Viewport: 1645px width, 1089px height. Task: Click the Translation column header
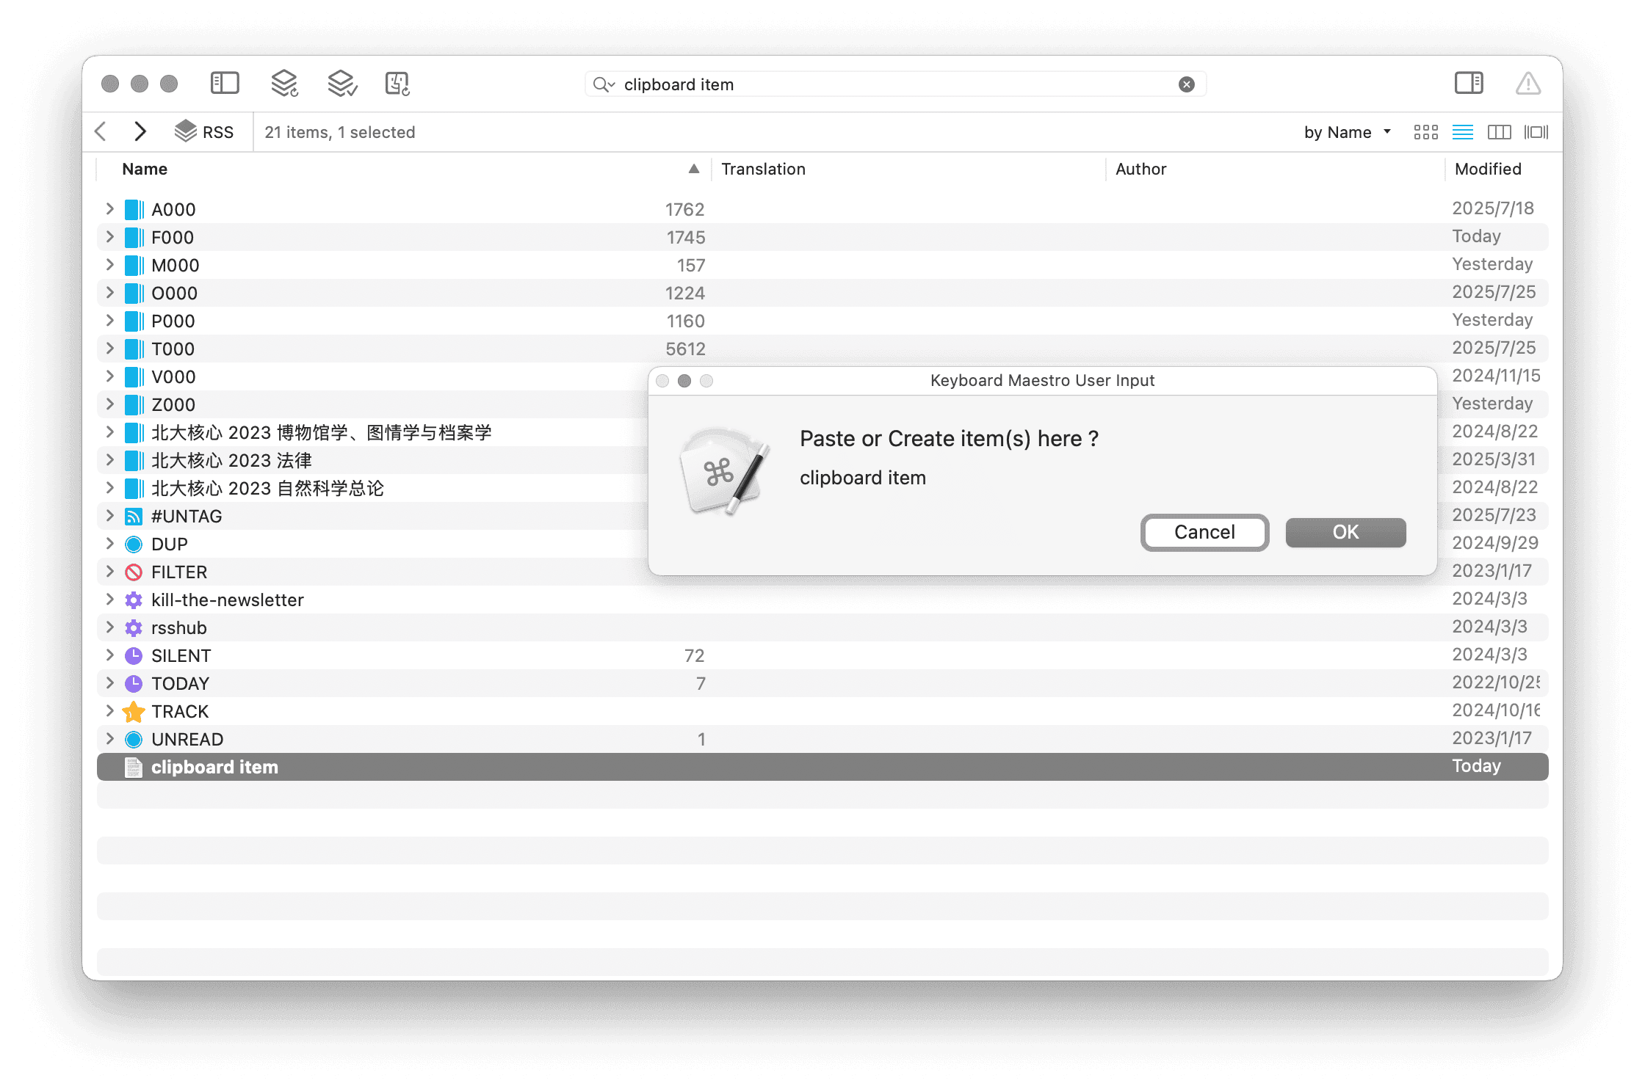(763, 170)
